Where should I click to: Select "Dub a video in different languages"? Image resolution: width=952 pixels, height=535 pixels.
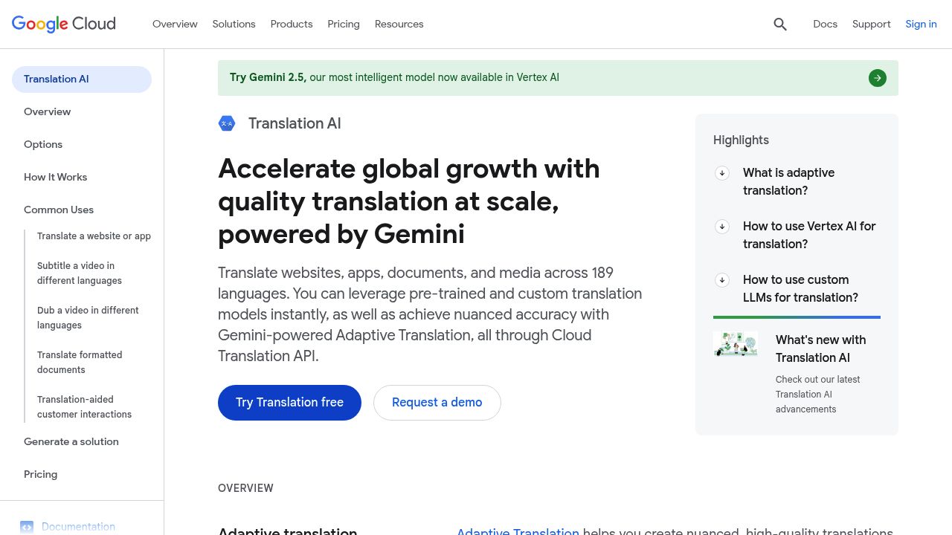(88, 317)
